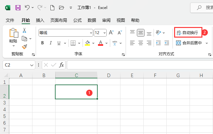Undo the last action
213x134 pixels.
pyautogui.click(x=27, y=8)
